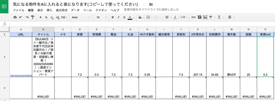
Task: Click the 初期費用 header cell
Action: (x=215, y=34)
